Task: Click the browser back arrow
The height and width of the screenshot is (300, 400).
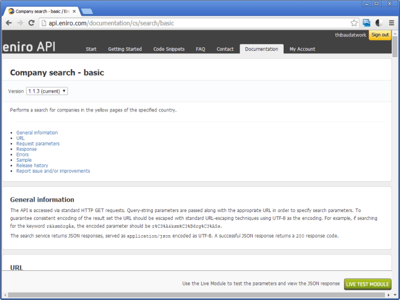Action: tap(8, 22)
